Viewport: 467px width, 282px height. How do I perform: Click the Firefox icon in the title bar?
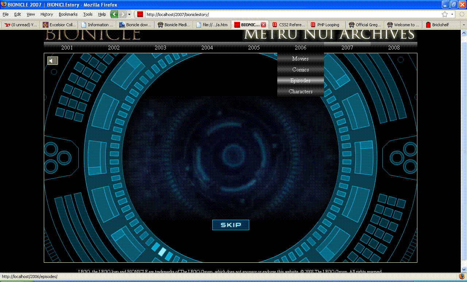click(4, 5)
